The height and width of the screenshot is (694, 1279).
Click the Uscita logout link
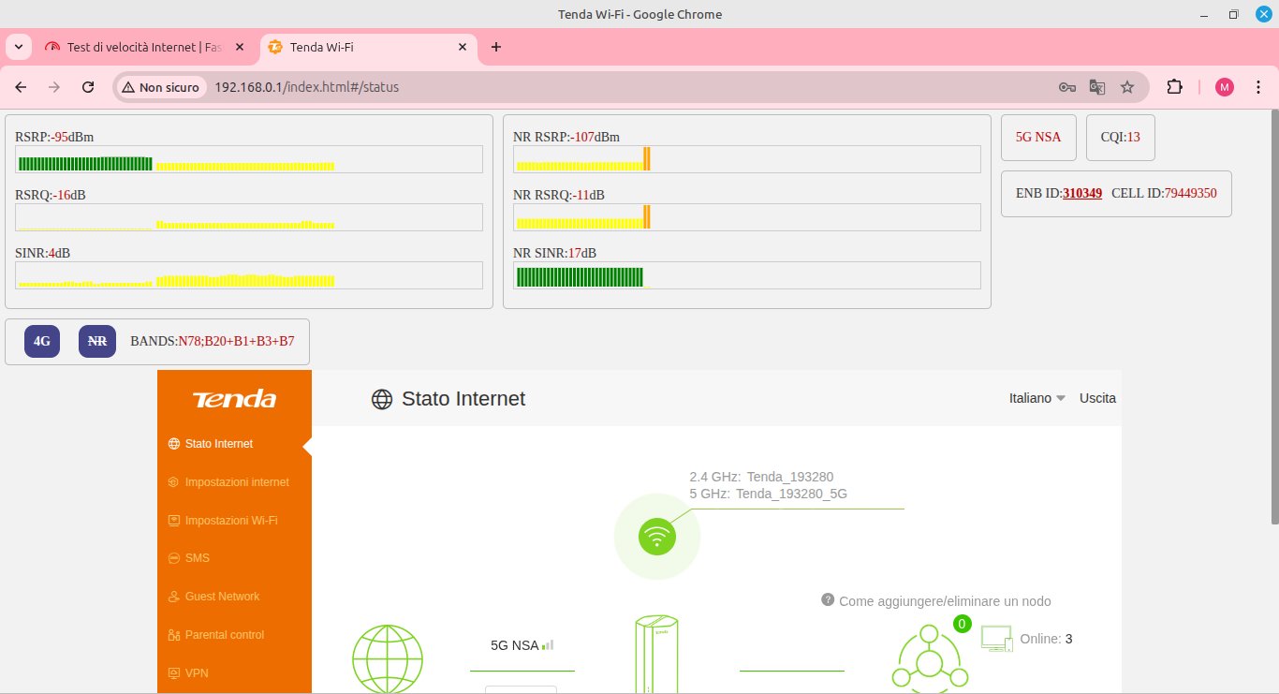coord(1097,398)
